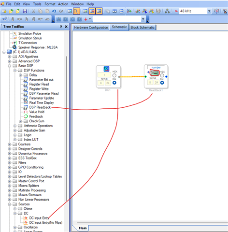Viewport: 228px width, 232px height.
Task: Click the sampling rate fs icon
Action: [x=176, y=11]
